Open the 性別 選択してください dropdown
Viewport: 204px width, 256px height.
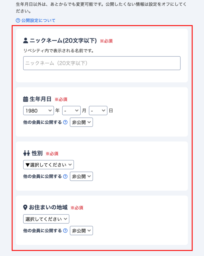pos(48,165)
